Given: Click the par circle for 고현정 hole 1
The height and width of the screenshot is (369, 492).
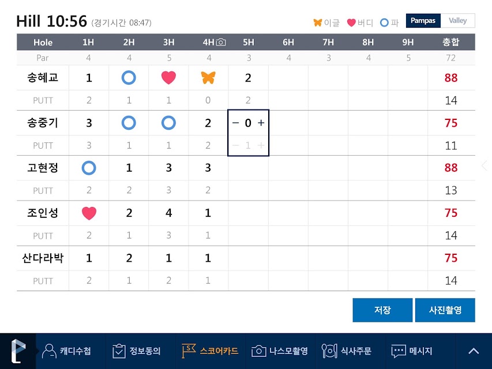Looking at the screenshot, I should point(89,168).
